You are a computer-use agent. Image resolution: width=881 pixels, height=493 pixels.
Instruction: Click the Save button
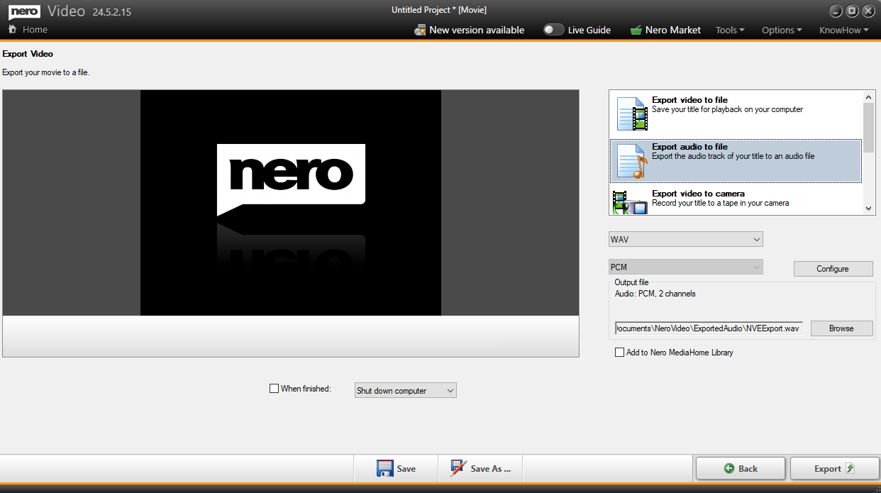(396, 468)
